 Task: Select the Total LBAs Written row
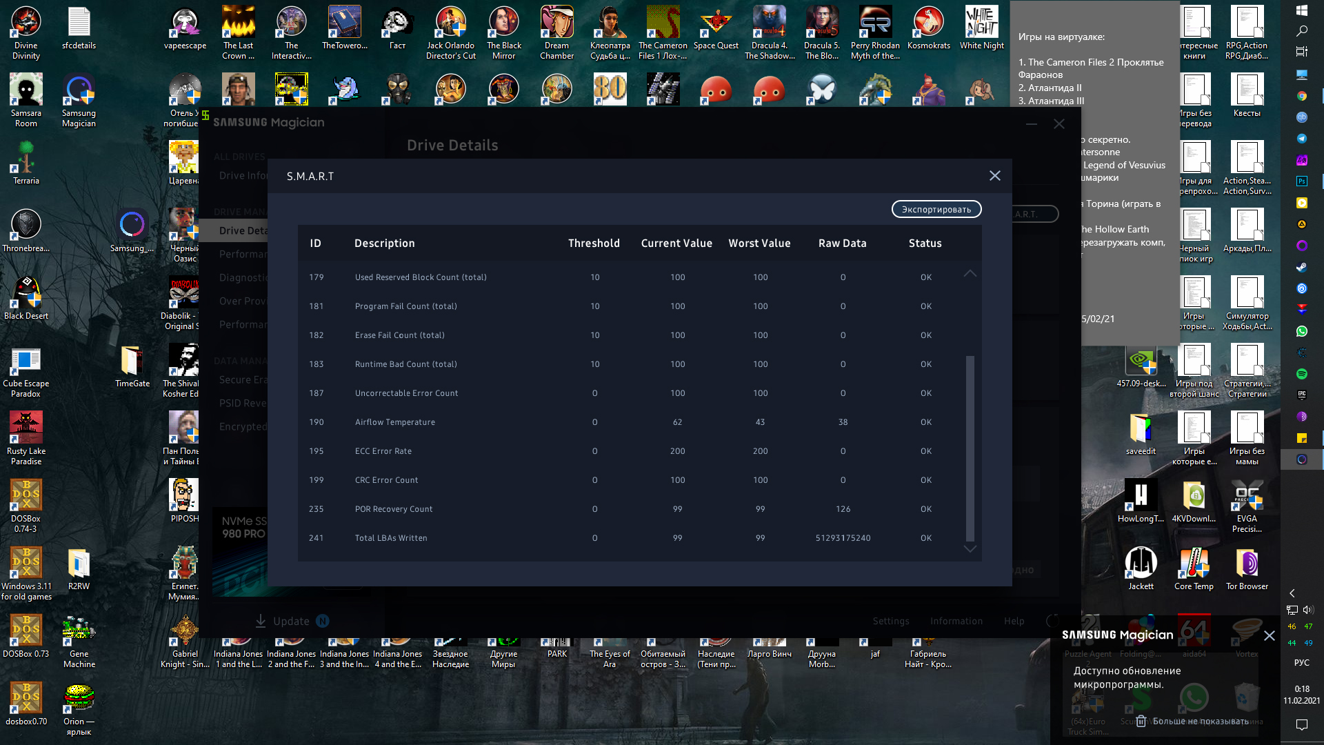pos(631,538)
